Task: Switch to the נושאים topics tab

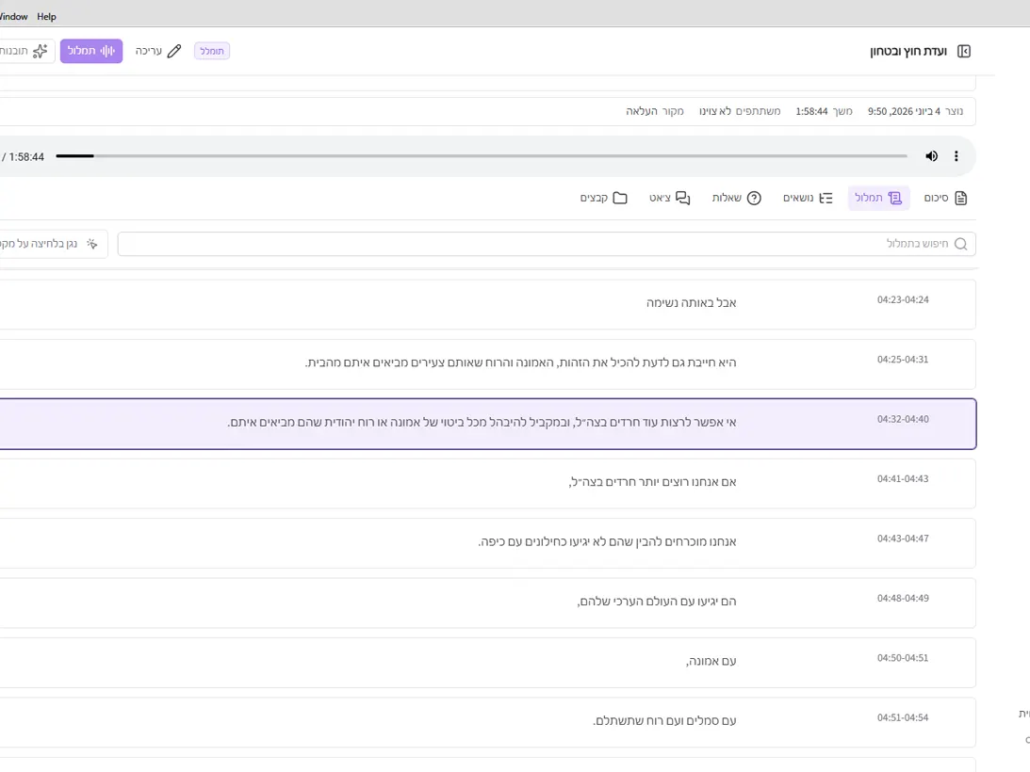Action: pyautogui.click(x=808, y=199)
